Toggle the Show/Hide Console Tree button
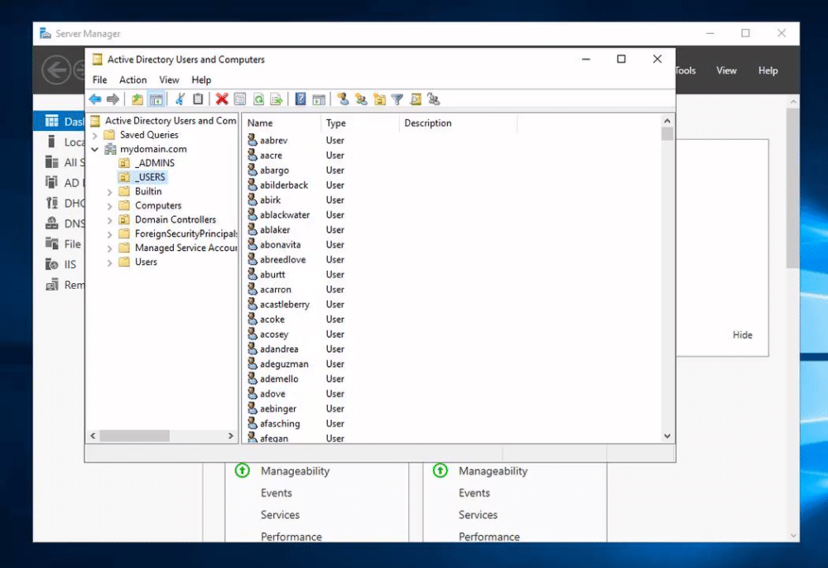The image size is (828, 568). 156,99
